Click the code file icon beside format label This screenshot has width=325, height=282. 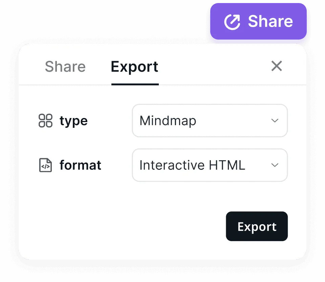pos(45,165)
